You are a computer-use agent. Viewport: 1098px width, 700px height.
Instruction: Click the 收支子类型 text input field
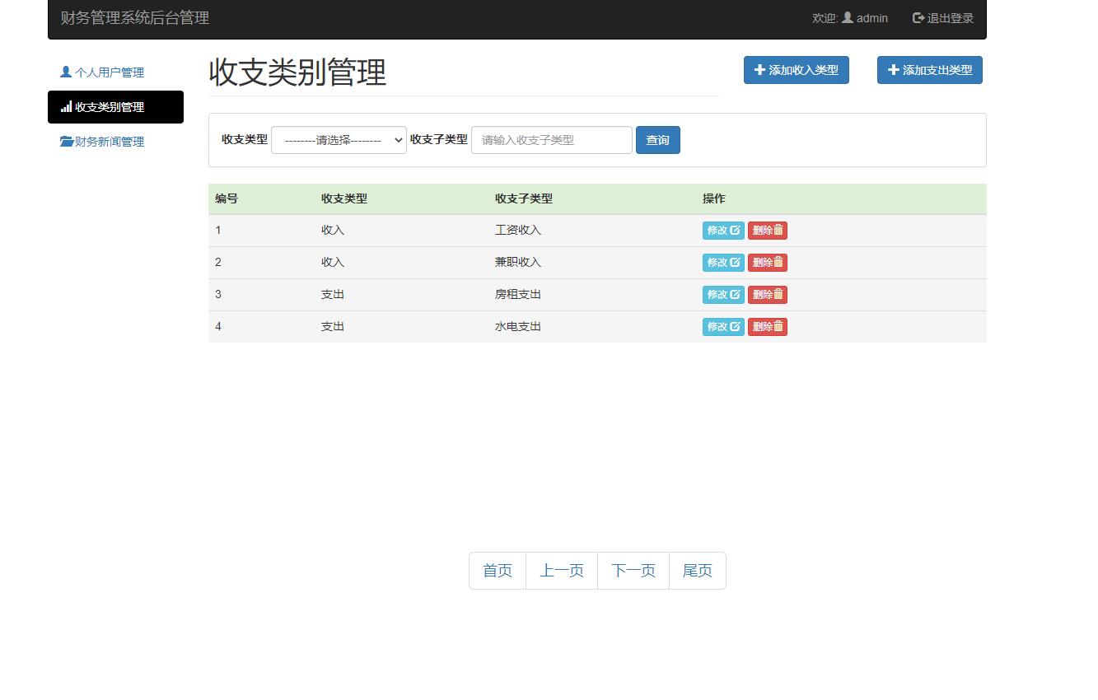(x=550, y=140)
